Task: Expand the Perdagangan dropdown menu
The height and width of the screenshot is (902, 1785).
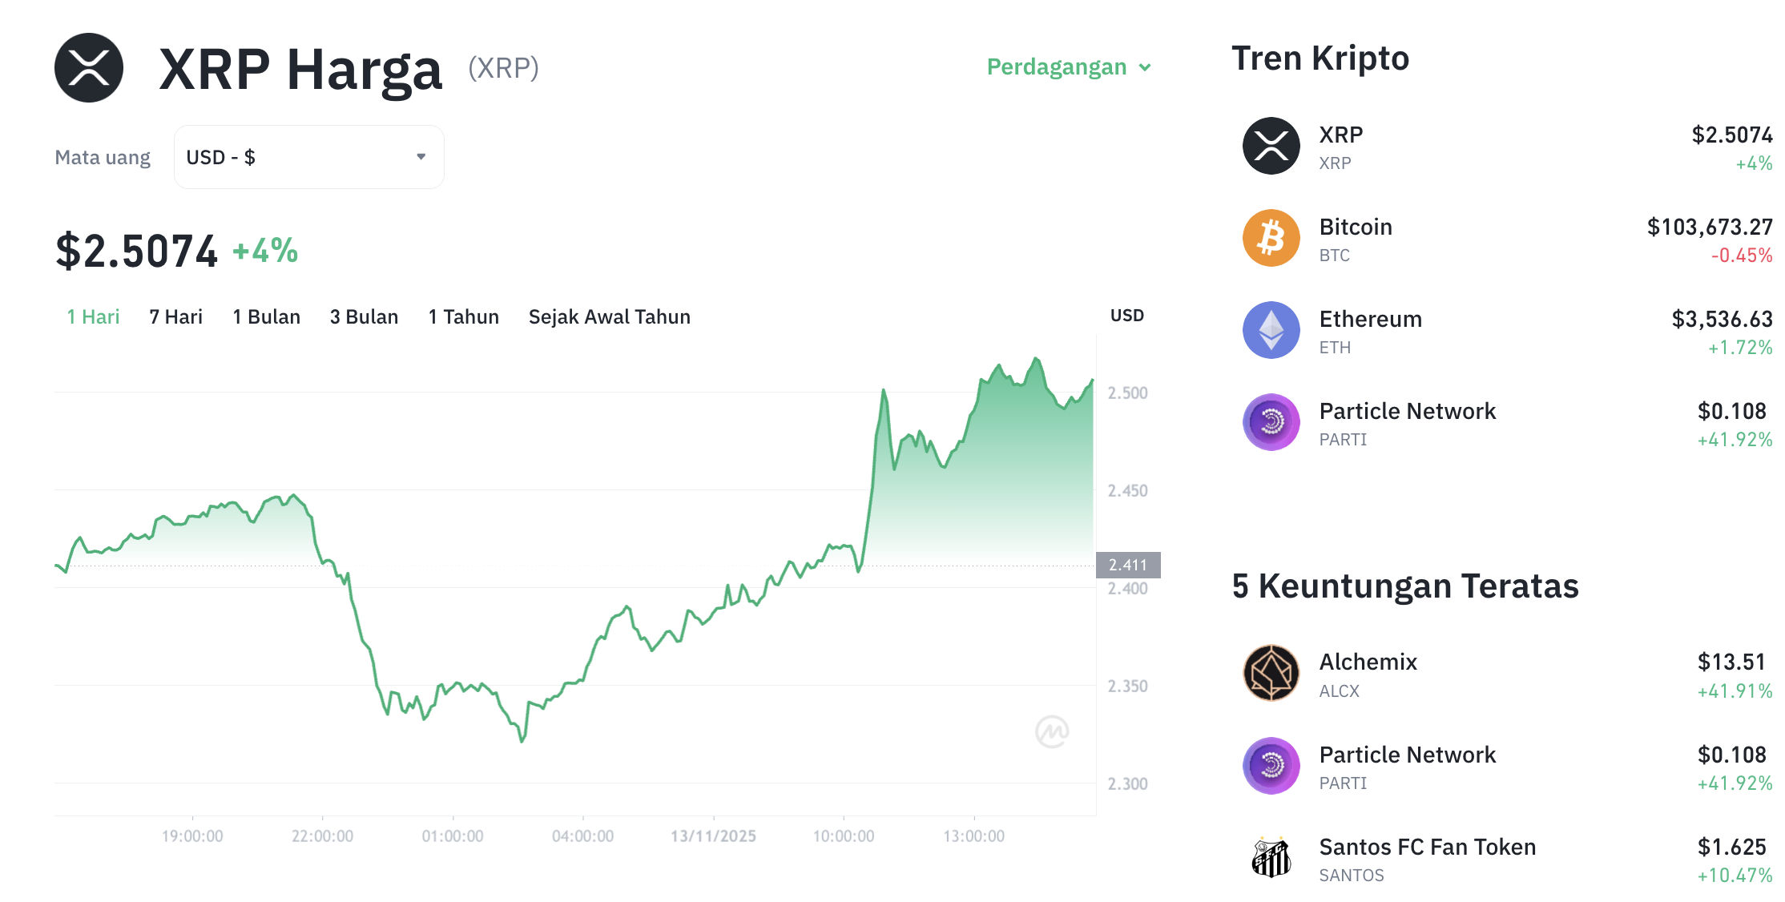Action: [1068, 67]
